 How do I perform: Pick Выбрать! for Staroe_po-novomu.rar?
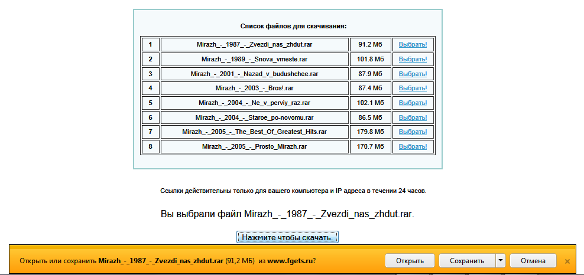pos(413,117)
